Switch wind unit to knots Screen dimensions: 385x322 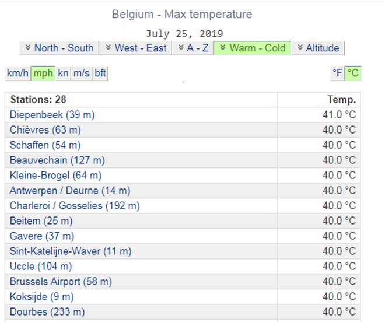[63, 73]
